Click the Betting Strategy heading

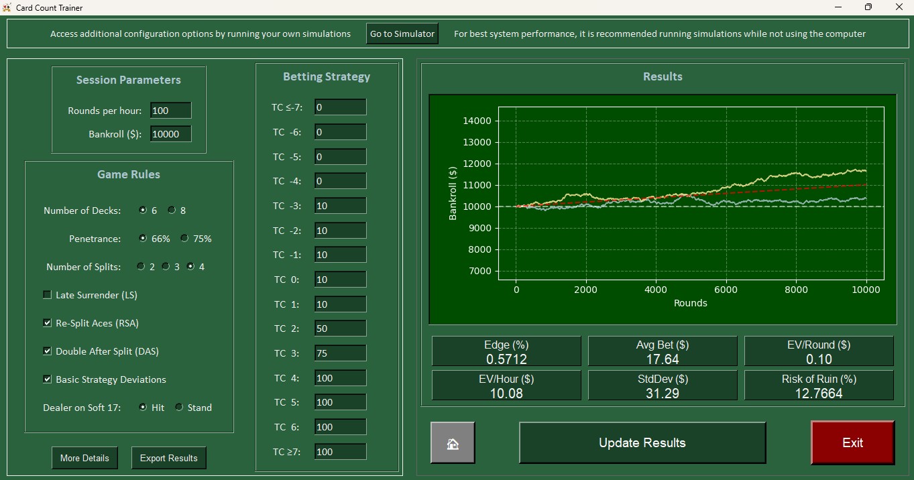coord(327,76)
